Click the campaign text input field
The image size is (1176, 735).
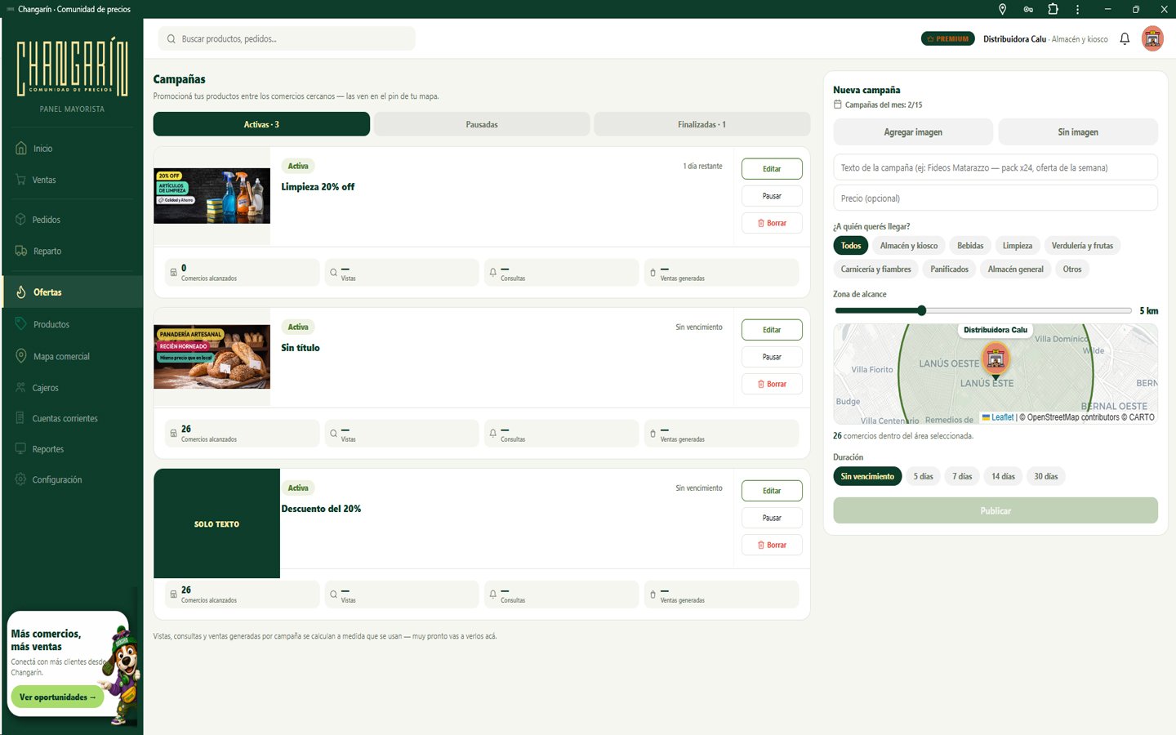point(996,167)
